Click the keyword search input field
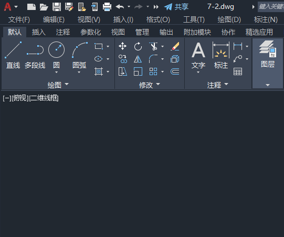284x237 pixels. [x=271, y=7]
